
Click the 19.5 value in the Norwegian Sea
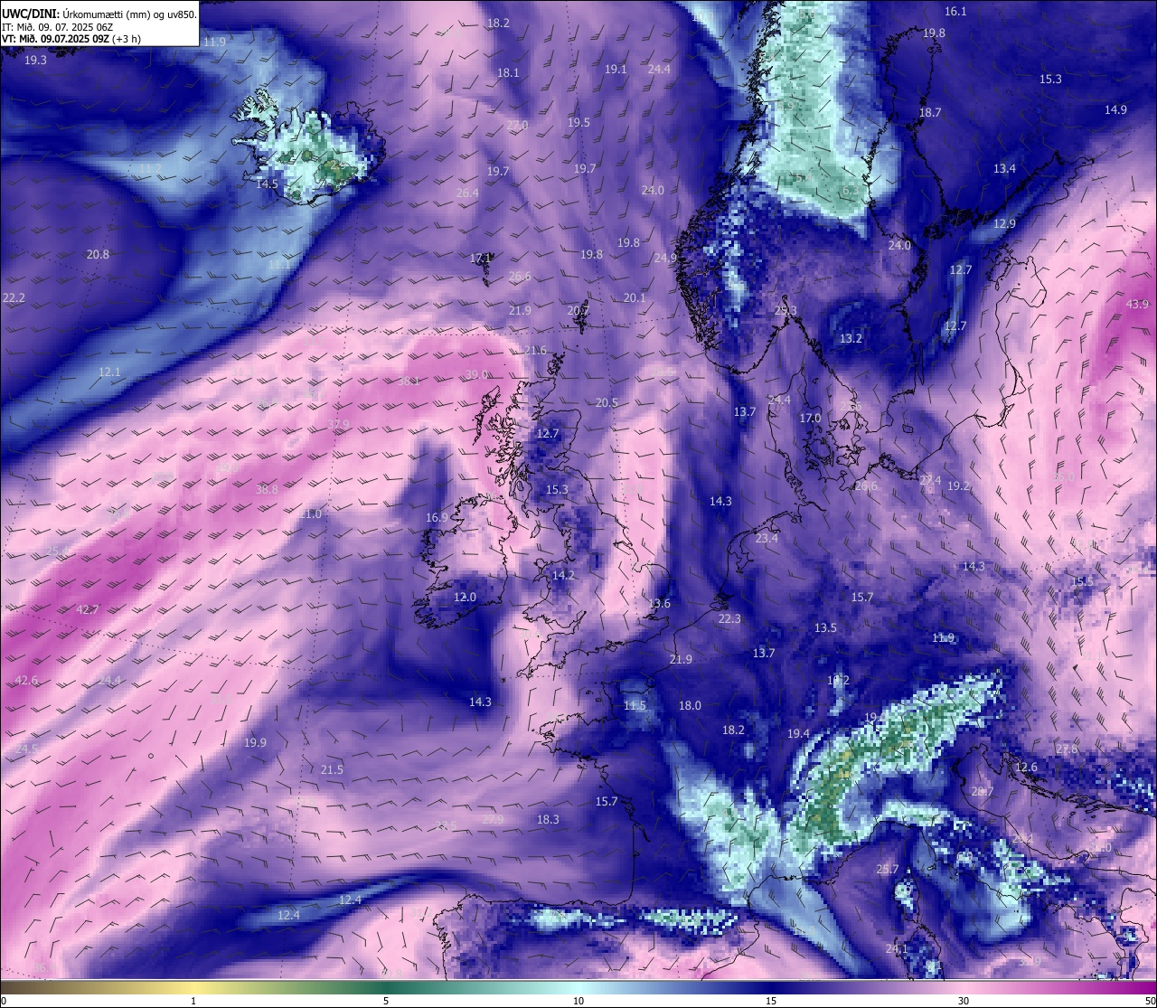pos(578,123)
